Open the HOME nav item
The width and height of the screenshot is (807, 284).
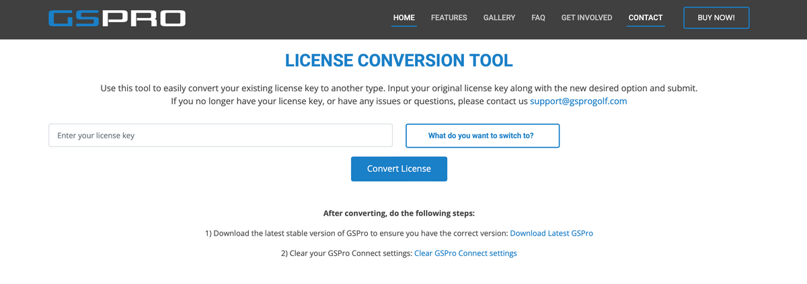tap(404, 17)
